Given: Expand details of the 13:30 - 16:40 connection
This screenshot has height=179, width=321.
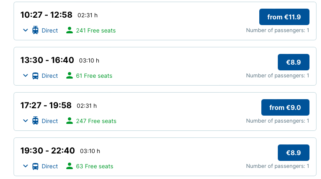Looking at the screenshot, I should [x=26, y=76].
